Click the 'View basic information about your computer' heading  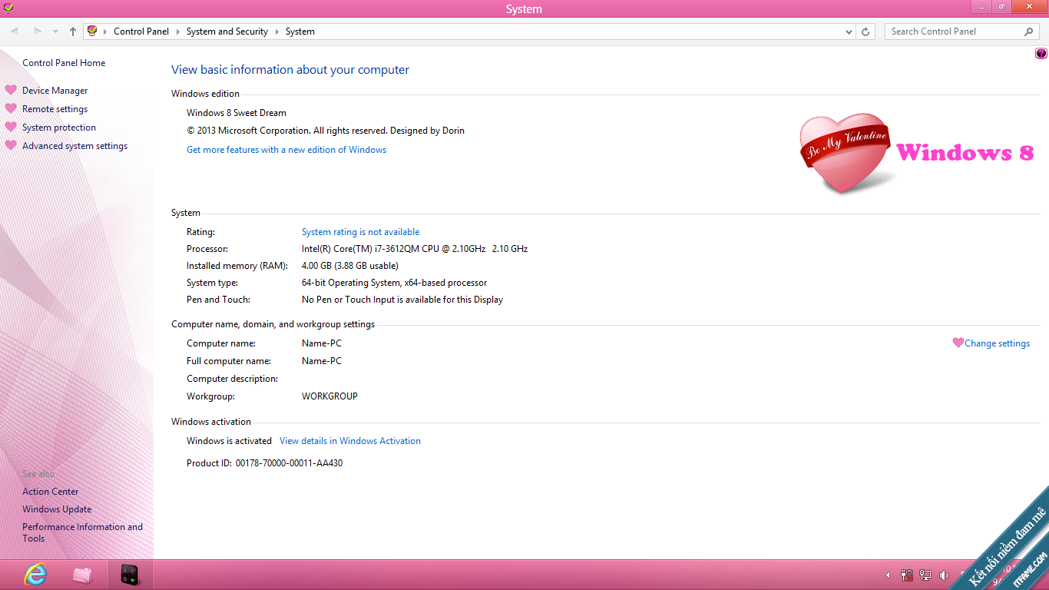point(290,70)
